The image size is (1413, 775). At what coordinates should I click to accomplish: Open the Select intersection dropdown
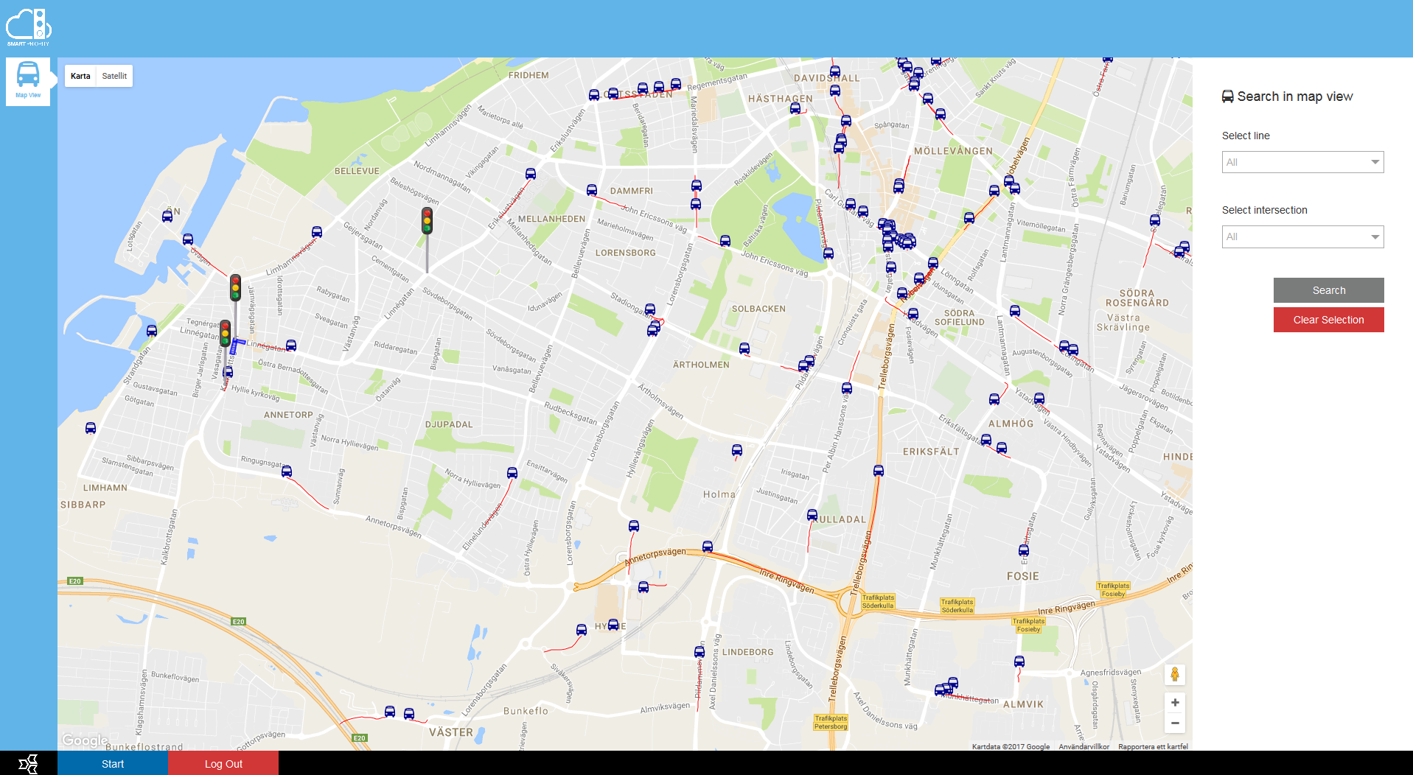1302,236
